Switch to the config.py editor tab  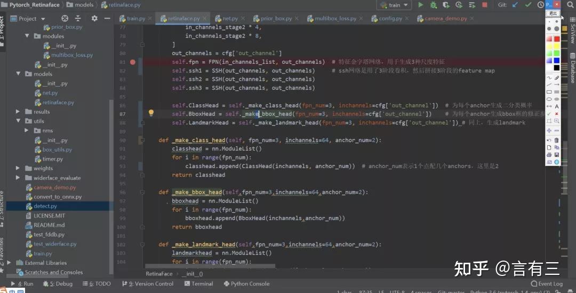(x=390, y=19)
